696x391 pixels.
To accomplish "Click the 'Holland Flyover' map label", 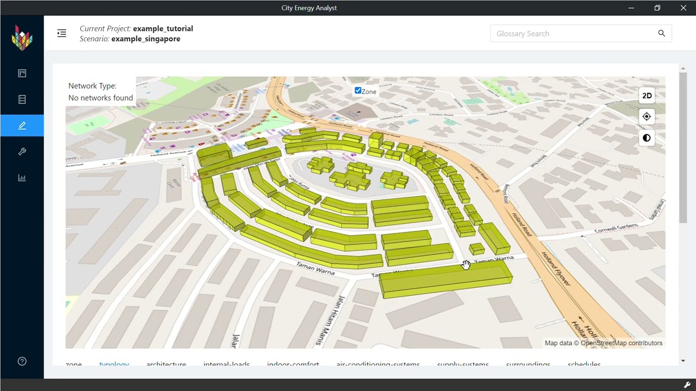I will (x=555, y=269).
